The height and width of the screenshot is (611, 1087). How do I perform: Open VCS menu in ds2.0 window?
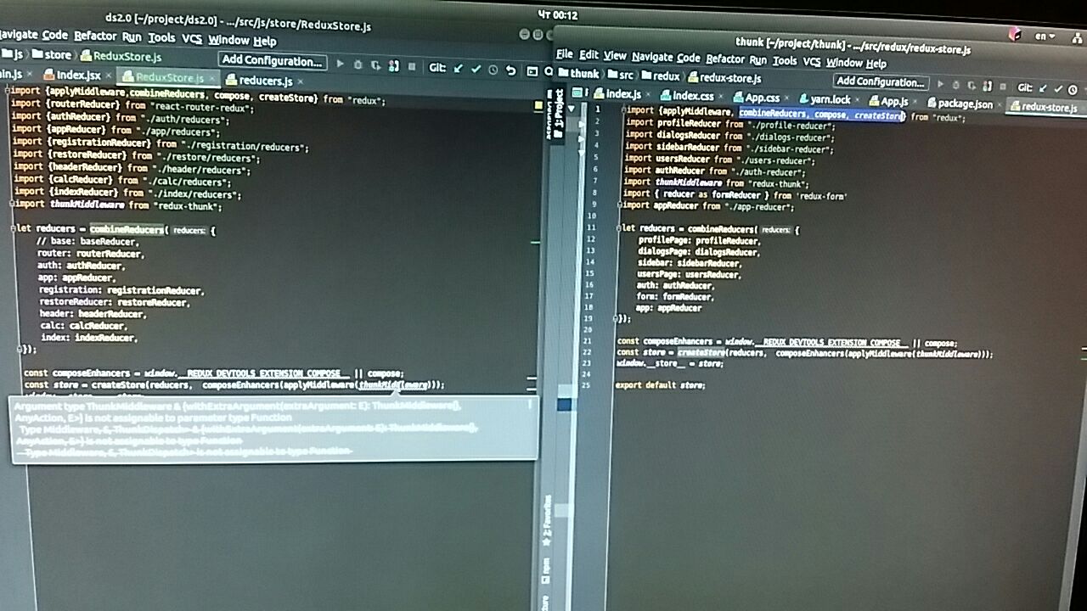click(192, 39)
